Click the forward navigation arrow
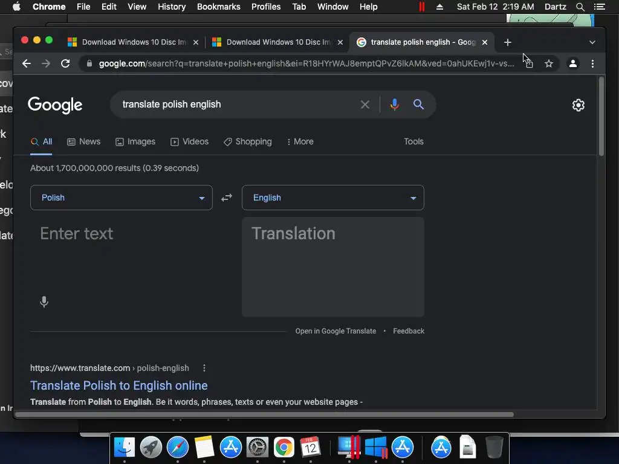Viewport: 619px width, 464px height. pos(46,63)
